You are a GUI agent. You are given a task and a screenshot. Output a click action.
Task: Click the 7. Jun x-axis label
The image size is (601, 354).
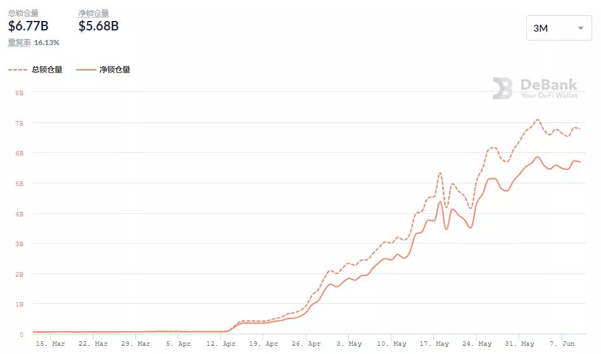point(562,344)
